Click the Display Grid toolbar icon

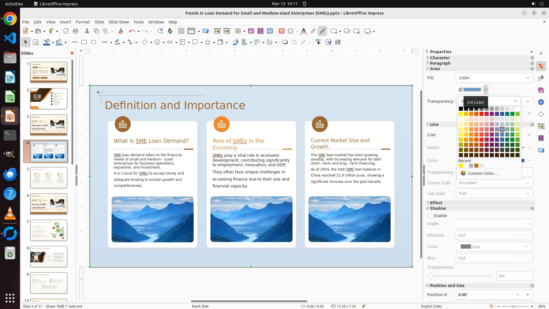pyautogui.click(x=181, y=31)
